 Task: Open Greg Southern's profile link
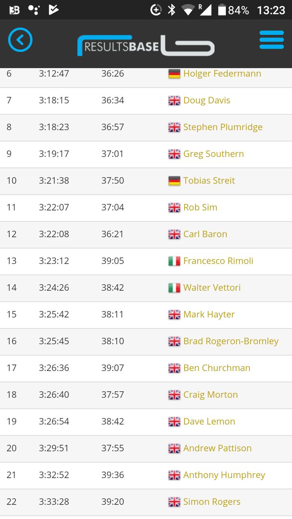click(x=213, y=154)
